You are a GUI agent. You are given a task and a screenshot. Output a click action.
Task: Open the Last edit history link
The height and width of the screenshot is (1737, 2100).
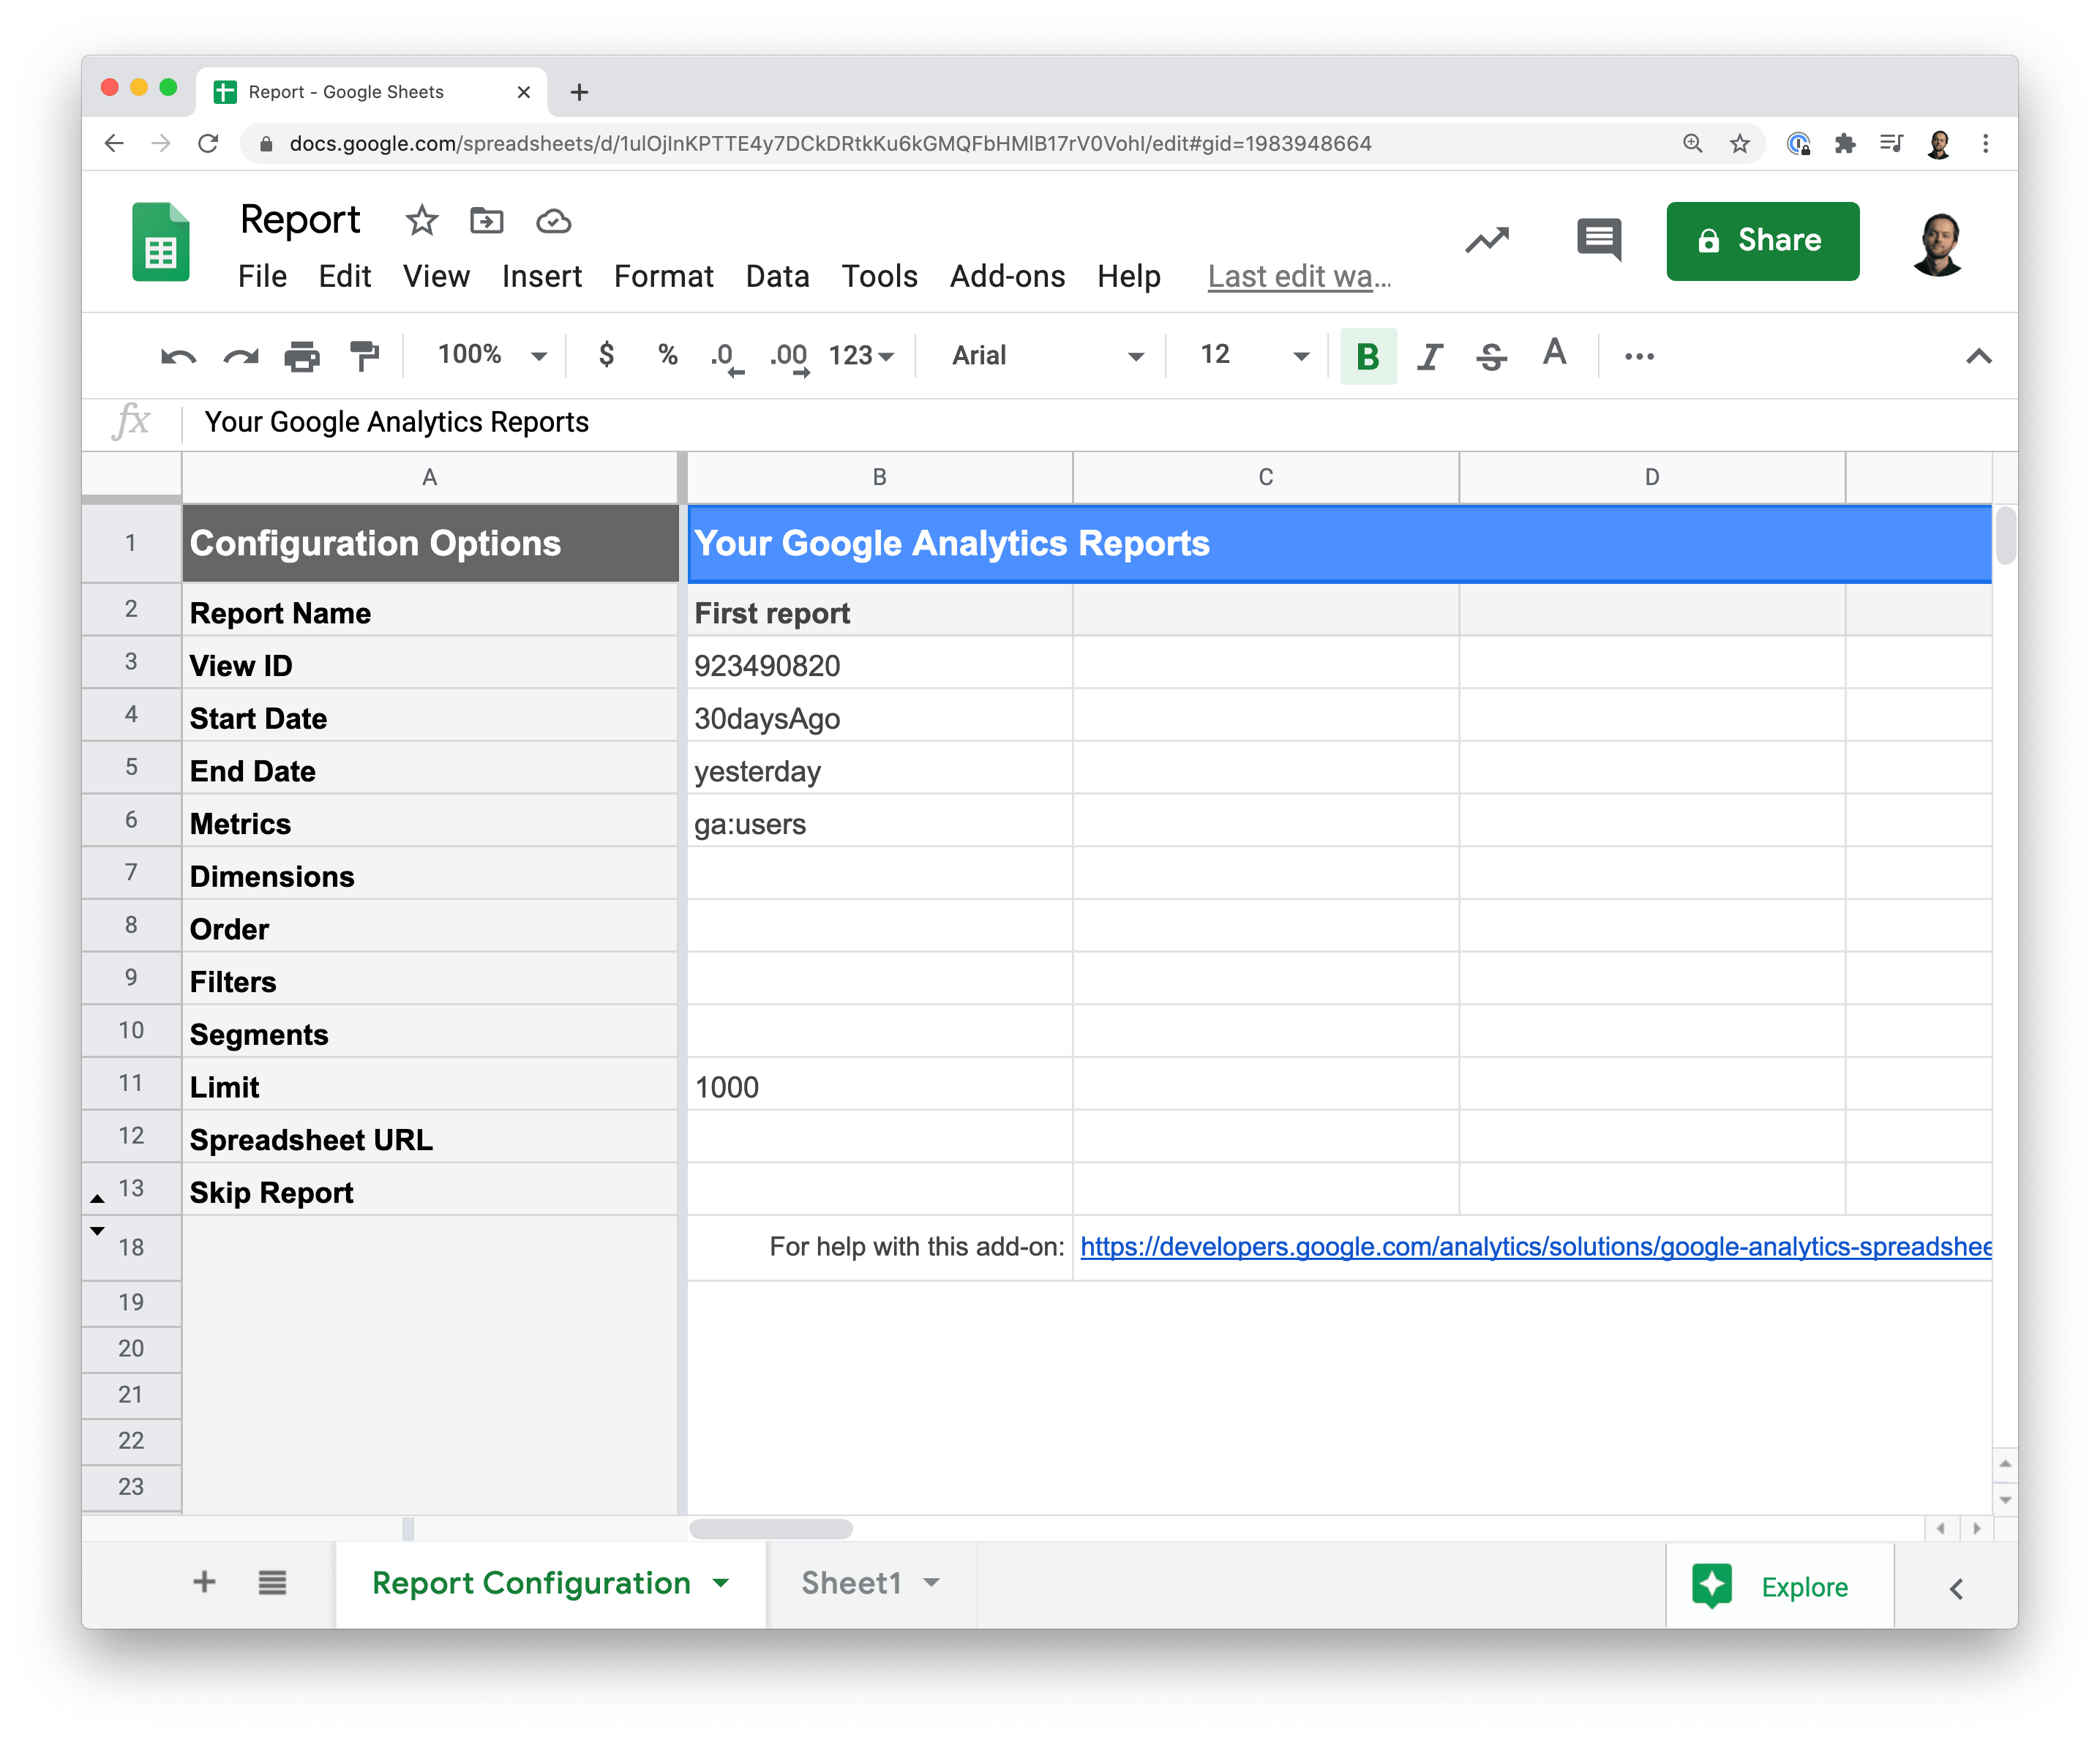[x=1299, y=276]
